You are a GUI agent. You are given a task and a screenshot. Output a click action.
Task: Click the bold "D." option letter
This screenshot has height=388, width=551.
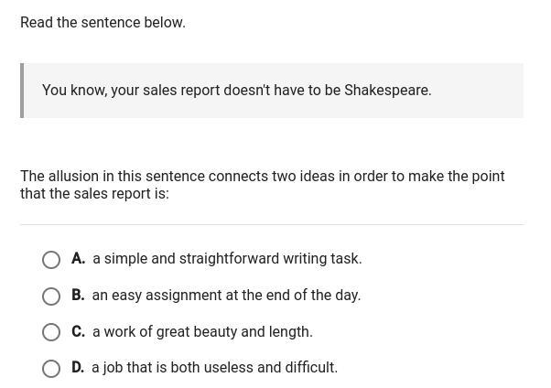click(x=78, y=368)
